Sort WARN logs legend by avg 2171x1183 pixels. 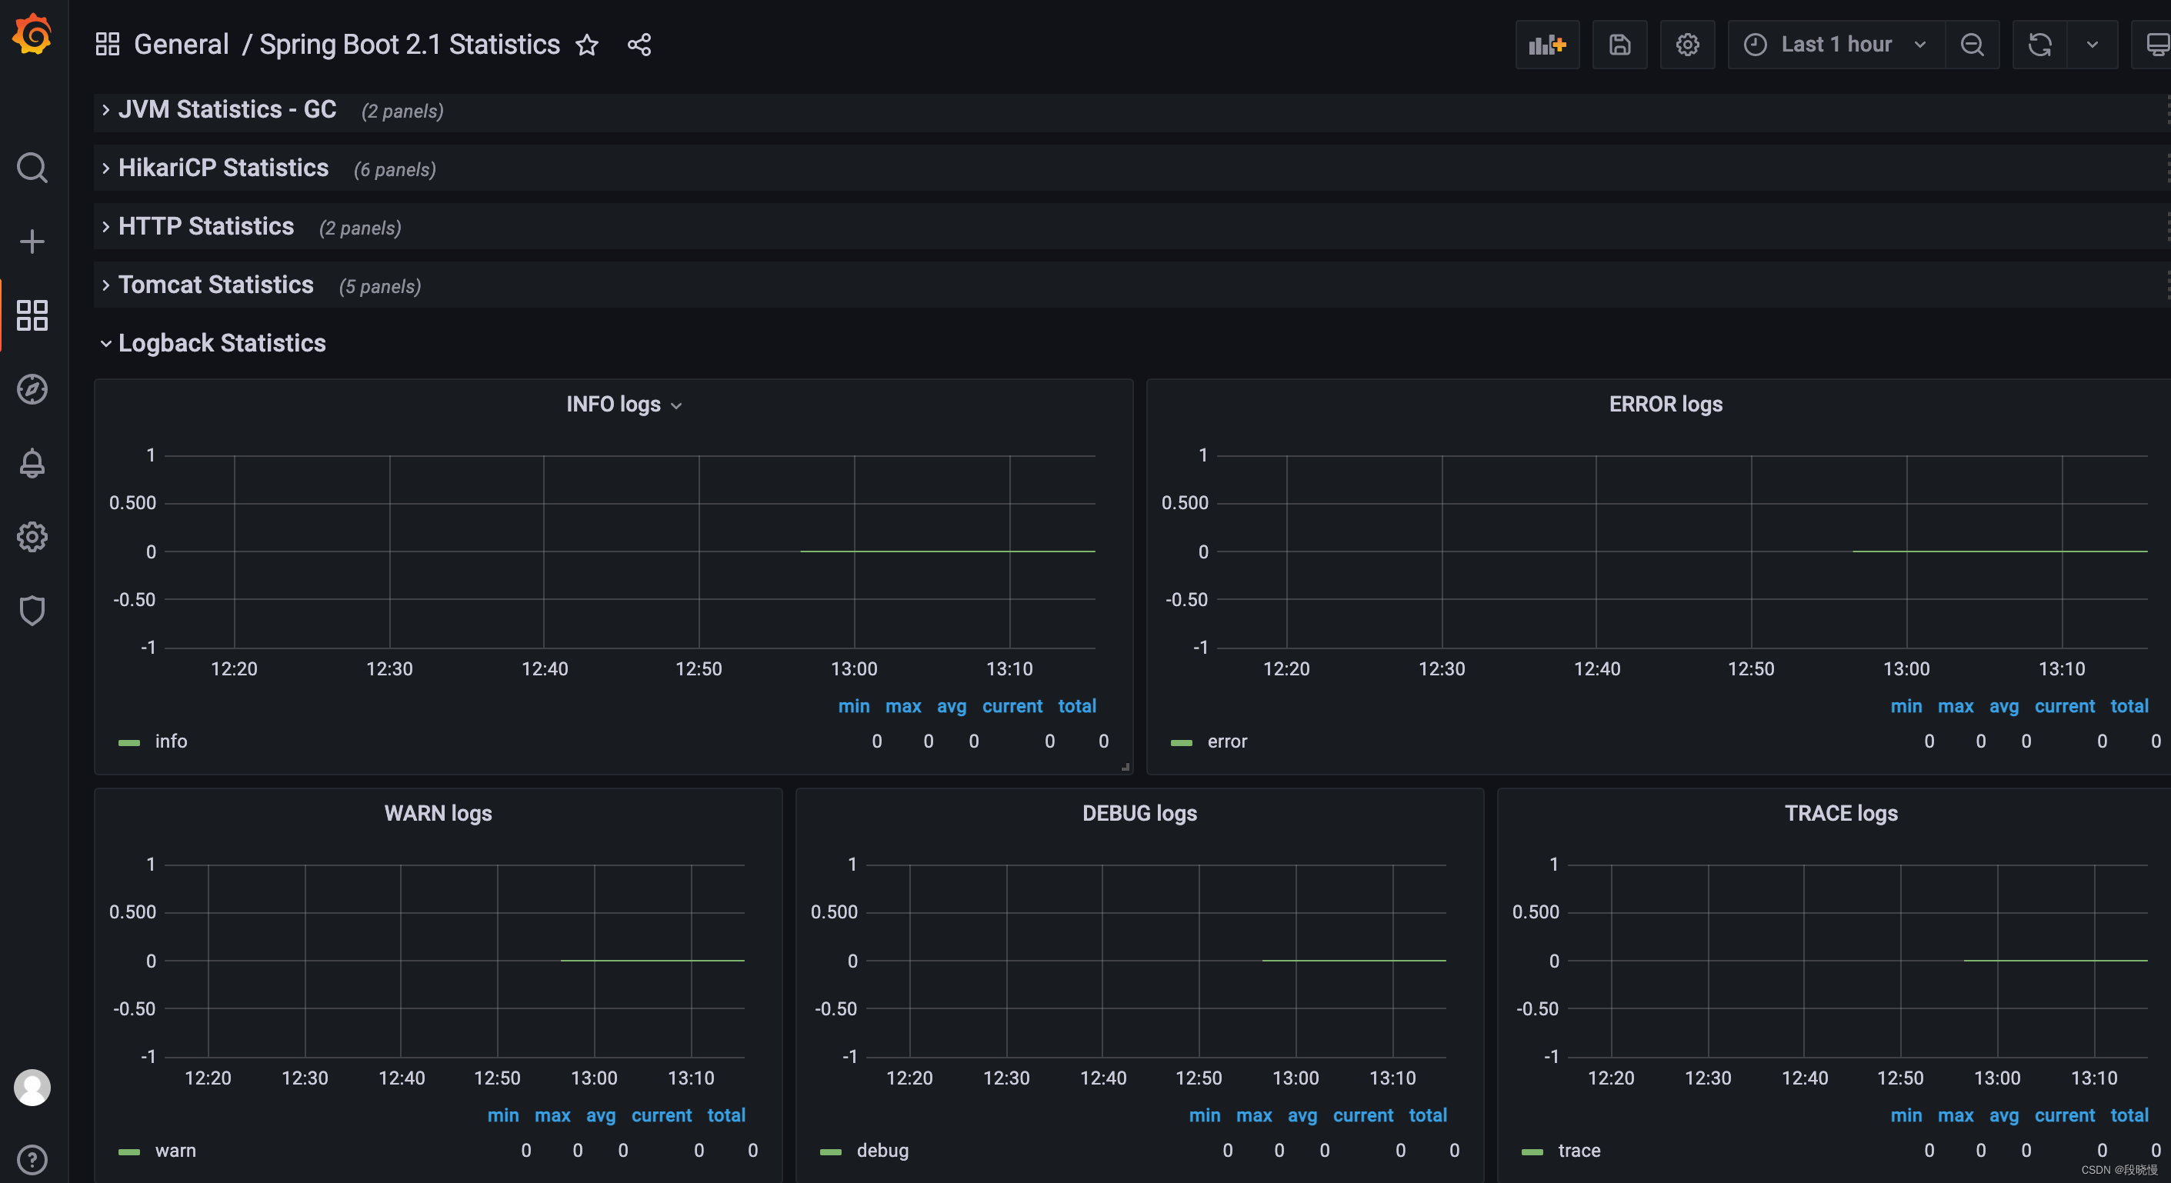tap(601, 1115)
